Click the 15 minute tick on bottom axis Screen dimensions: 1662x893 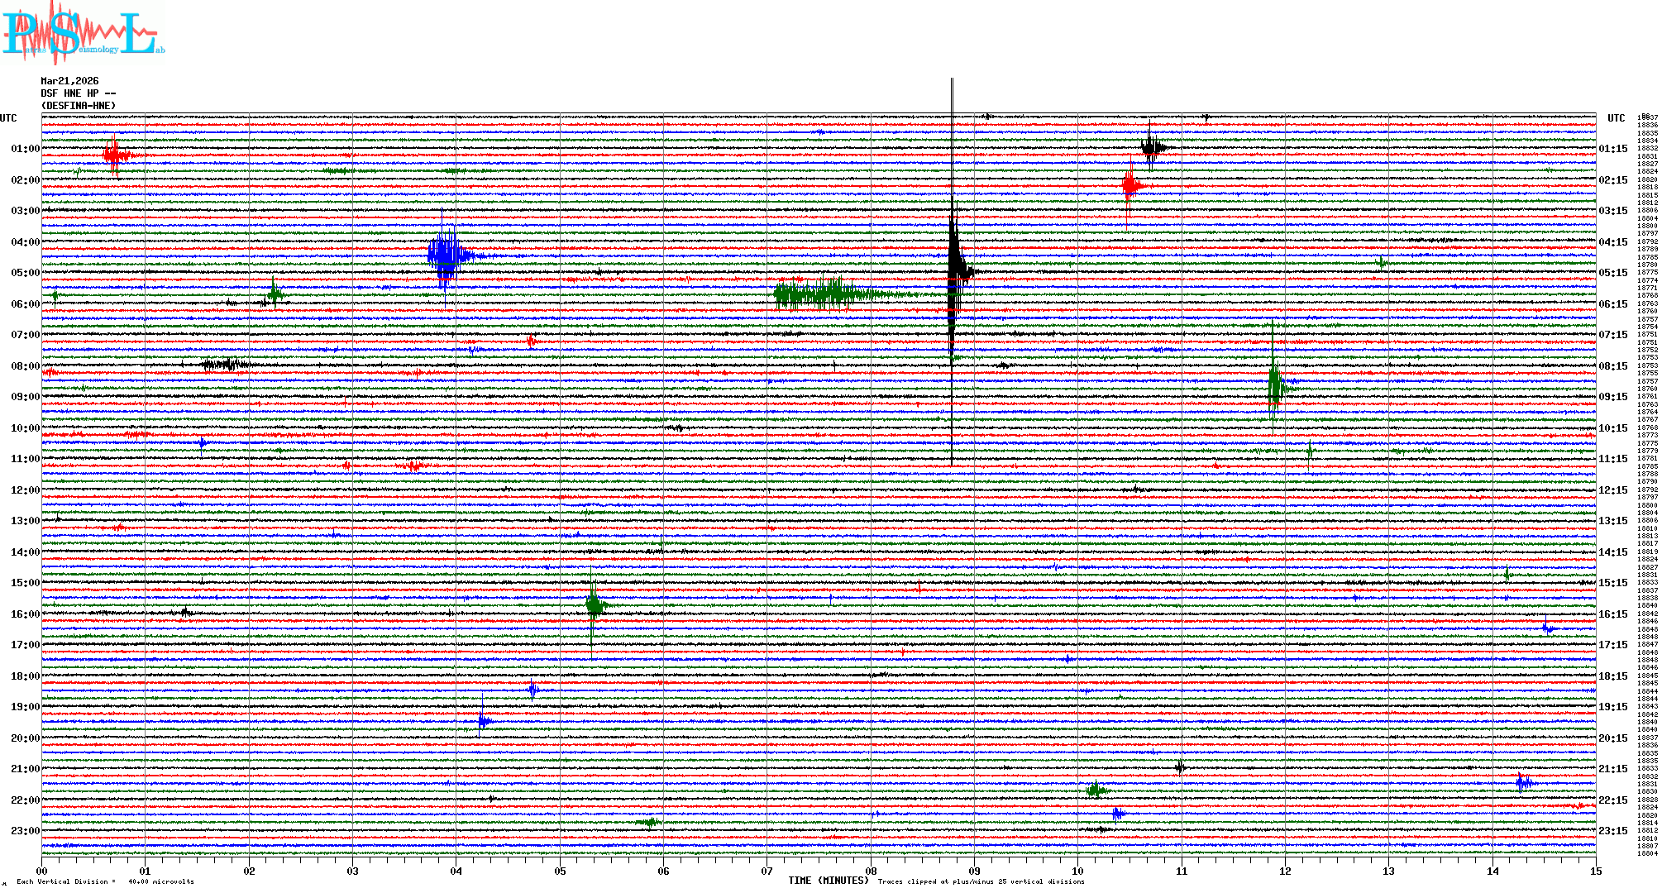click(1596, 871)
